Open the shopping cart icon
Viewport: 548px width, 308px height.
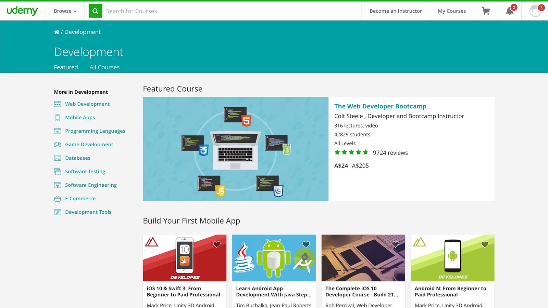[486, 11]
